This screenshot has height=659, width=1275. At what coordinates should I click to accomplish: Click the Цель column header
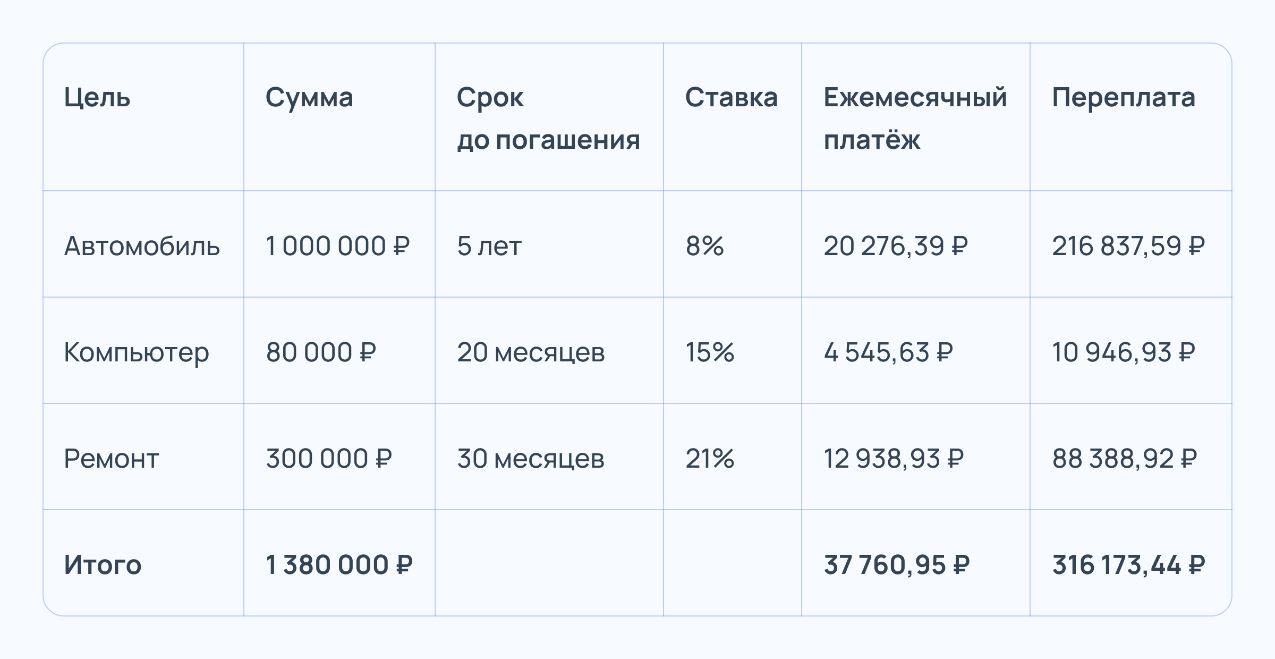(x=97, y=98)
